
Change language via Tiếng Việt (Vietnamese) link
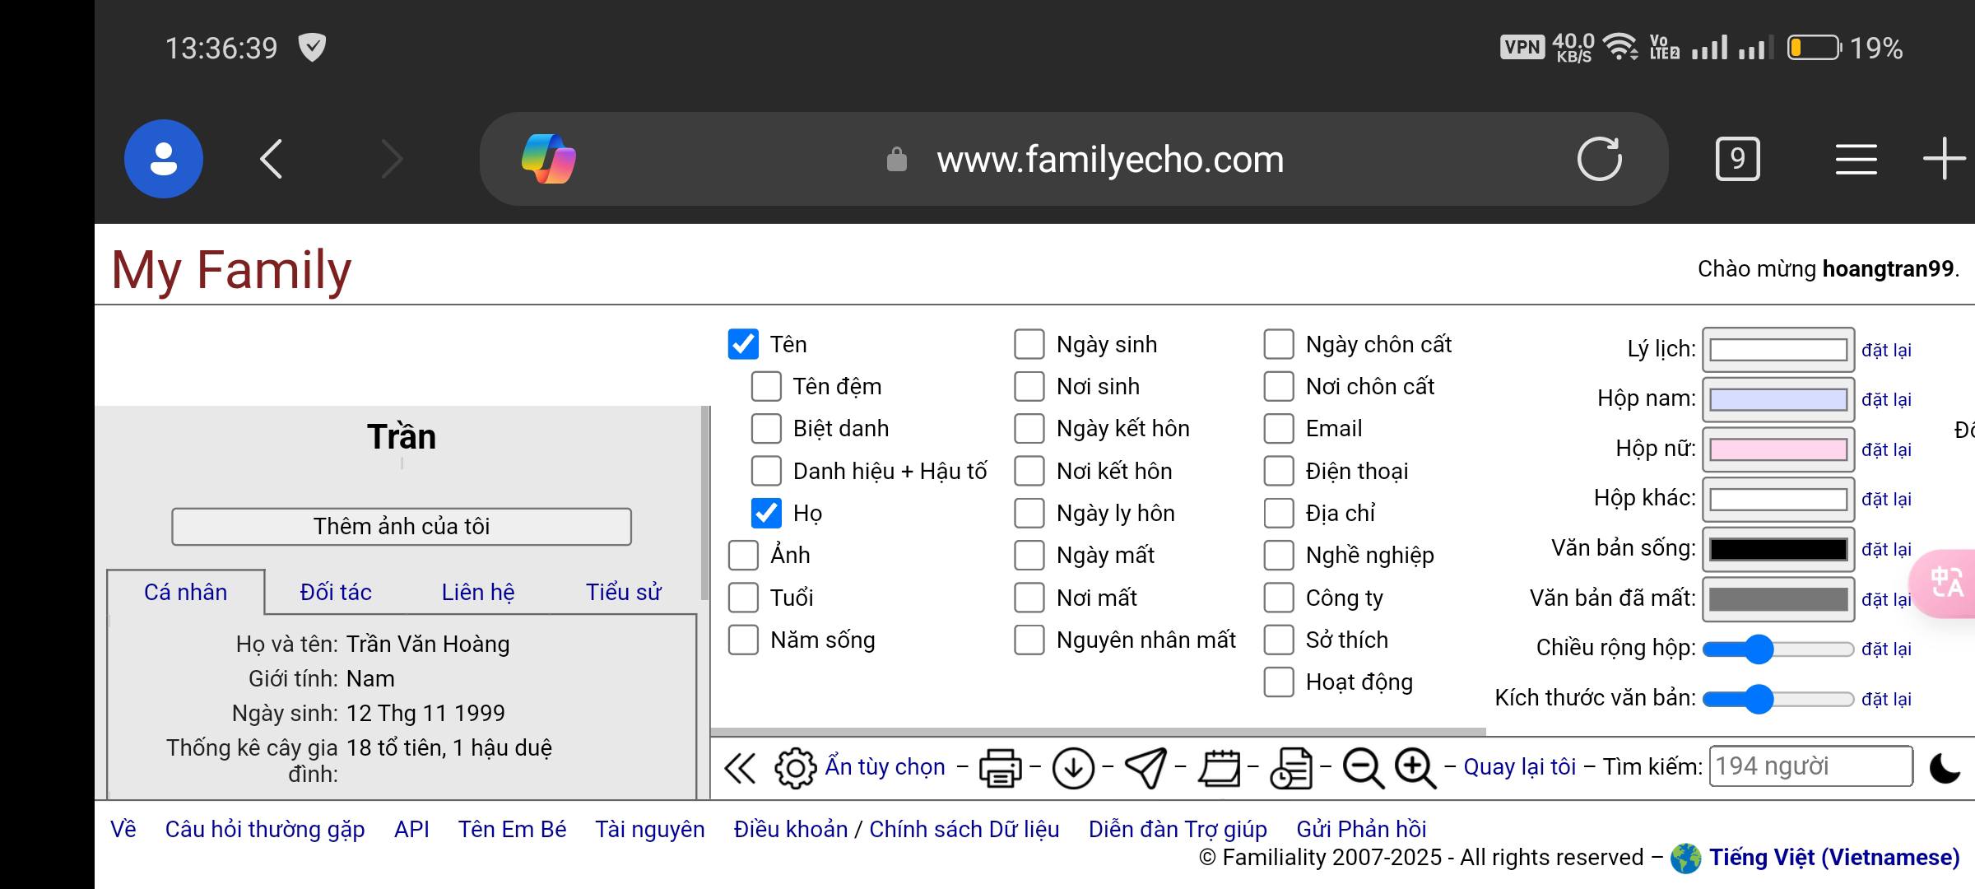coord(1834,858)
